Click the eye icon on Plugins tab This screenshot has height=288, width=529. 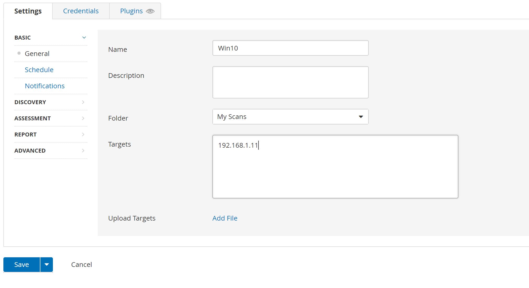tap(150, 11)
